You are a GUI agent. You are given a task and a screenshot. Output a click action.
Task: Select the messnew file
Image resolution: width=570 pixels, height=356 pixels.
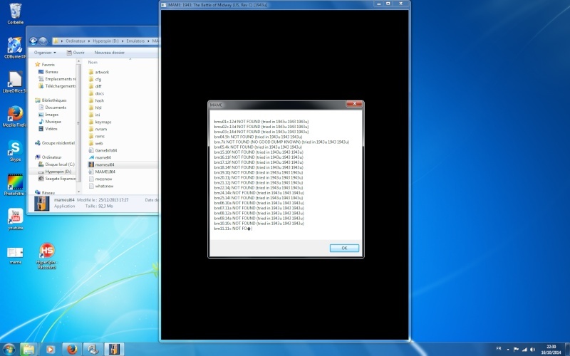(100, 179)
